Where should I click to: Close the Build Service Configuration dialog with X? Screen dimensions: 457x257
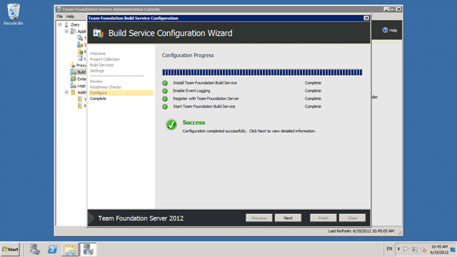[366, 18]
